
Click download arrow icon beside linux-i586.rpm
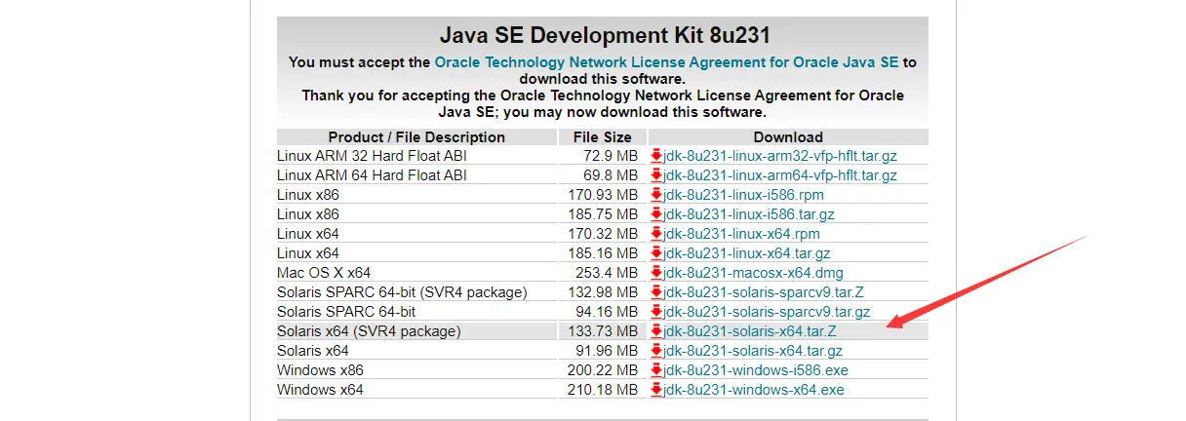point(656,195)
